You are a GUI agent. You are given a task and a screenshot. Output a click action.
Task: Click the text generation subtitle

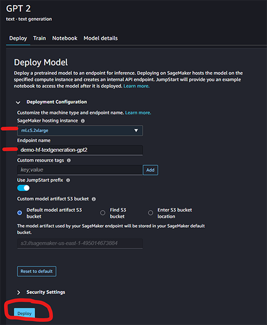[29, 19]
